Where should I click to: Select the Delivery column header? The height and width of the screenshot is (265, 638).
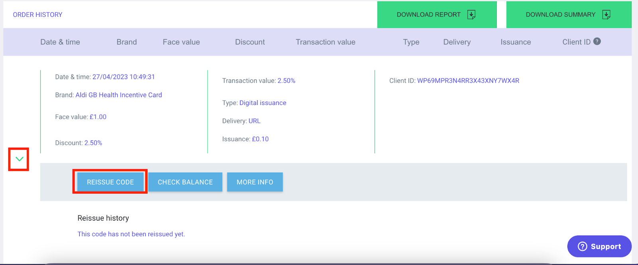pos(457,42)
